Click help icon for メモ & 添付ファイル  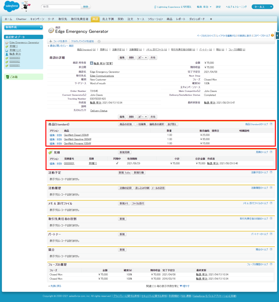(271, 203)
